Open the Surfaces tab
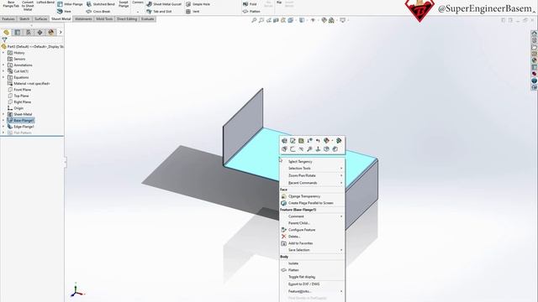 pyautogui.click(x=41, y=18)
